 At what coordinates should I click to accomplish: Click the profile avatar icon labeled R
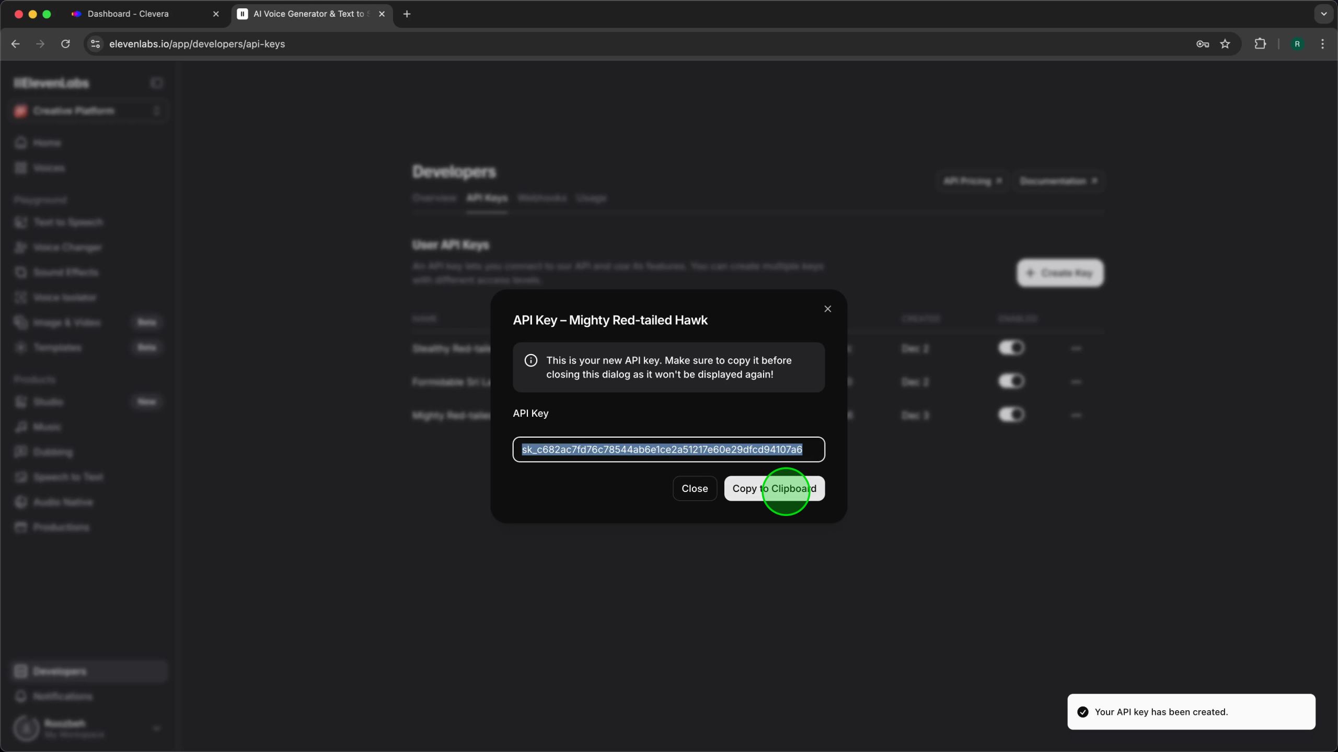[x=1297, y=44]
